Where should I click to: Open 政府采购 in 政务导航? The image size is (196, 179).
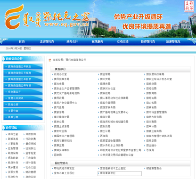[13, 153]
